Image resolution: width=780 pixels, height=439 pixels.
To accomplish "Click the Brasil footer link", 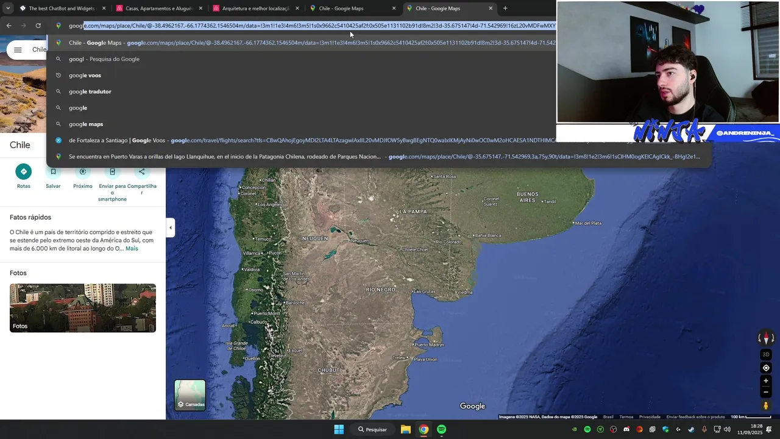I will (x=608, y=417).
